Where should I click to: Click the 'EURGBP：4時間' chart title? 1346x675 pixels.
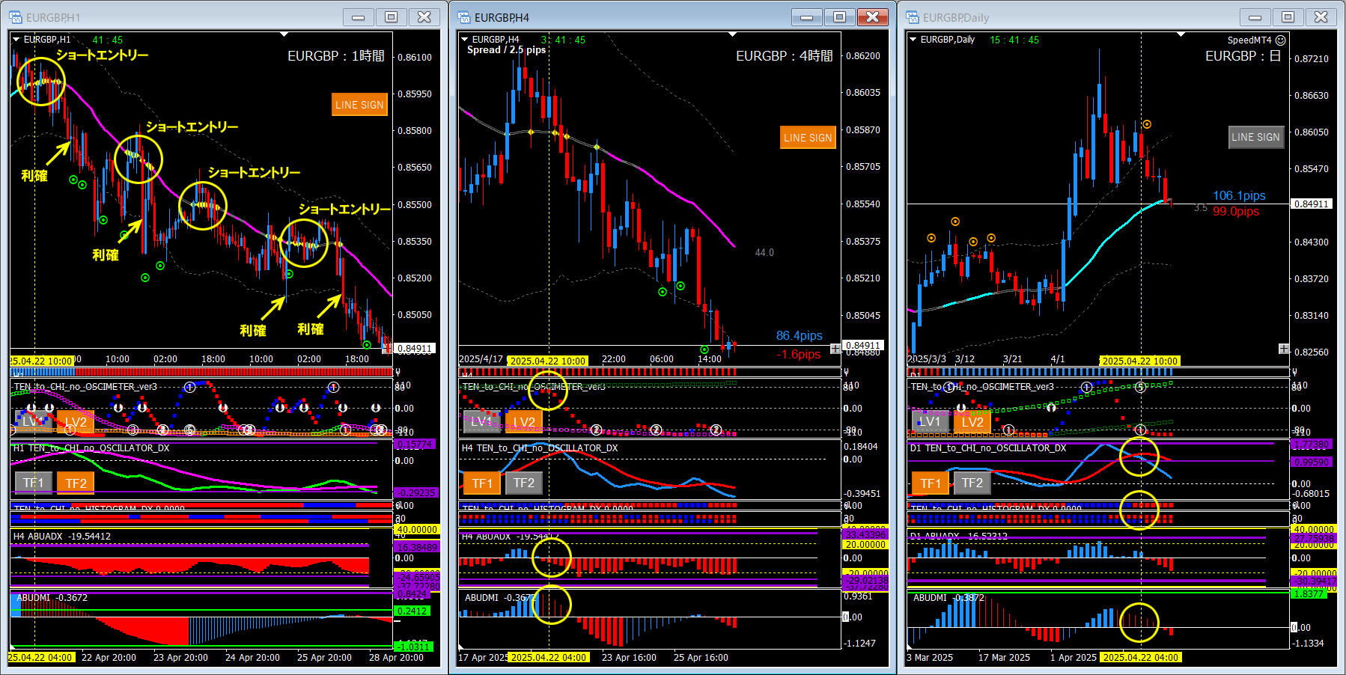point(785,56)
